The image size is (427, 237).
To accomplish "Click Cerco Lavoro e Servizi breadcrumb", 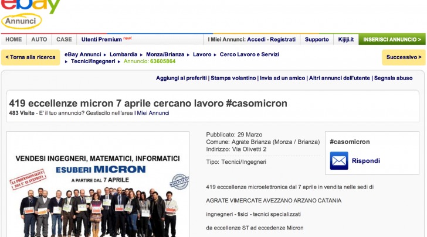I will (x=249, y=54).
